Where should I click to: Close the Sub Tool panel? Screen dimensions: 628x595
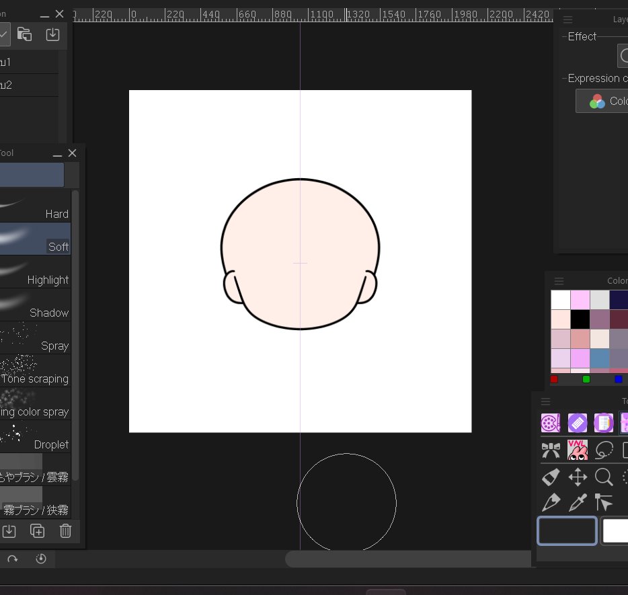72,153
